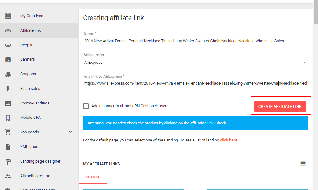Switch to the ACTUAL tab
Screen dimensions: 318x190
pyautogui.click(x=93, y=177)
